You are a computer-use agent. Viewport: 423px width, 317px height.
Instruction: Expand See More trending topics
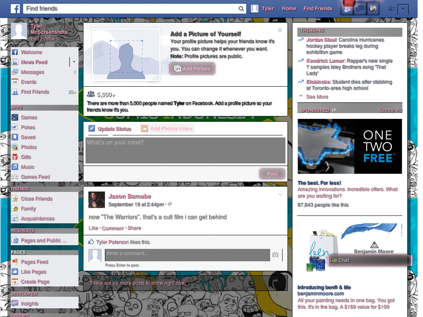click(x=317, y=97)
